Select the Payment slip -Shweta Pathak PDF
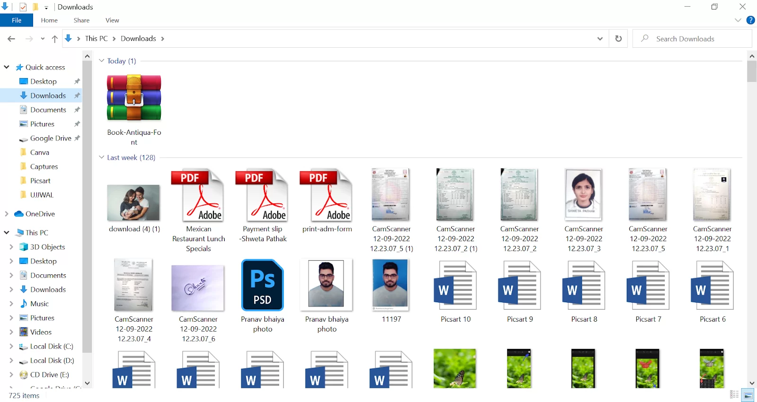Viewport: 757px width, 402px height. point(263,195)
